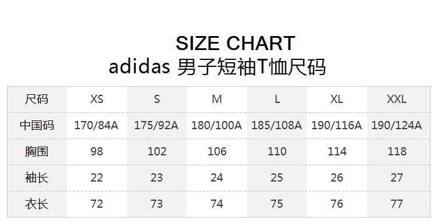Click the 袖长 row label
This screenshot has width=437, height=224.
[x=37, y=177]
